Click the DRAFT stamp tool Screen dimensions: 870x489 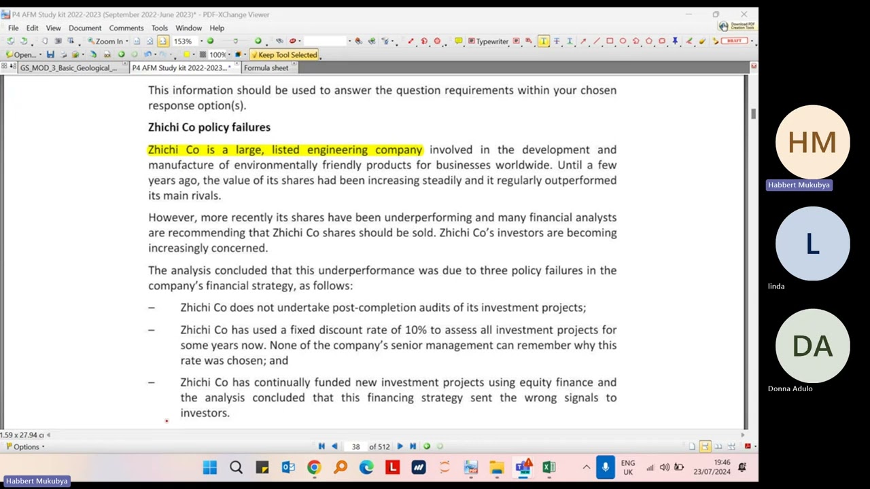(x=734, y=41)
